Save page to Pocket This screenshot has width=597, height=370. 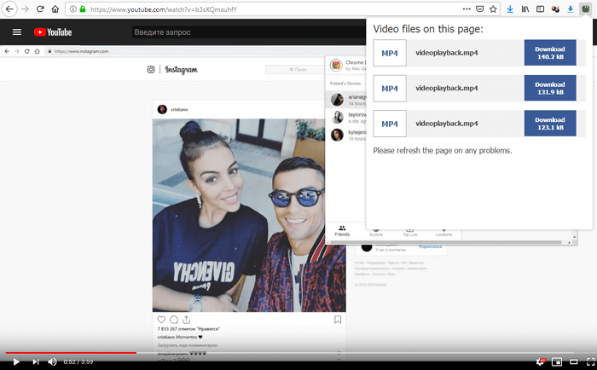click(x=480, y=9)
